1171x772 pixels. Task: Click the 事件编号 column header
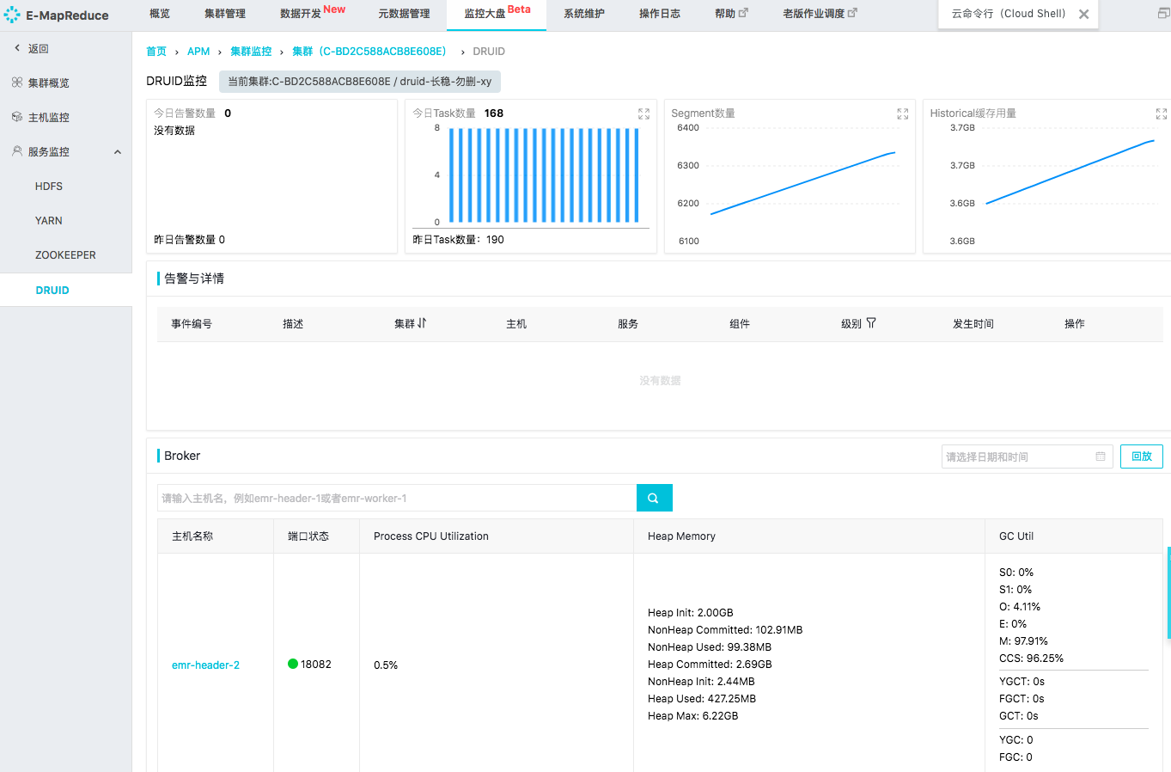click(192, 324)
